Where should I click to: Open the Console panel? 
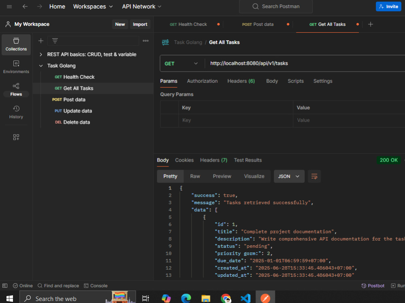coord(96,286)
